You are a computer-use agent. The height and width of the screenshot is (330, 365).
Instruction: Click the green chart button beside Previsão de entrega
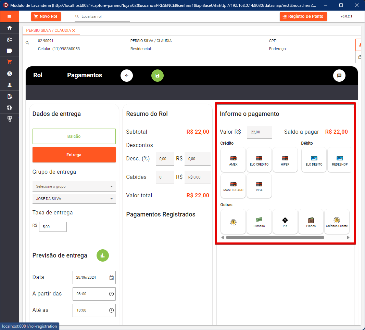(103, 255)
